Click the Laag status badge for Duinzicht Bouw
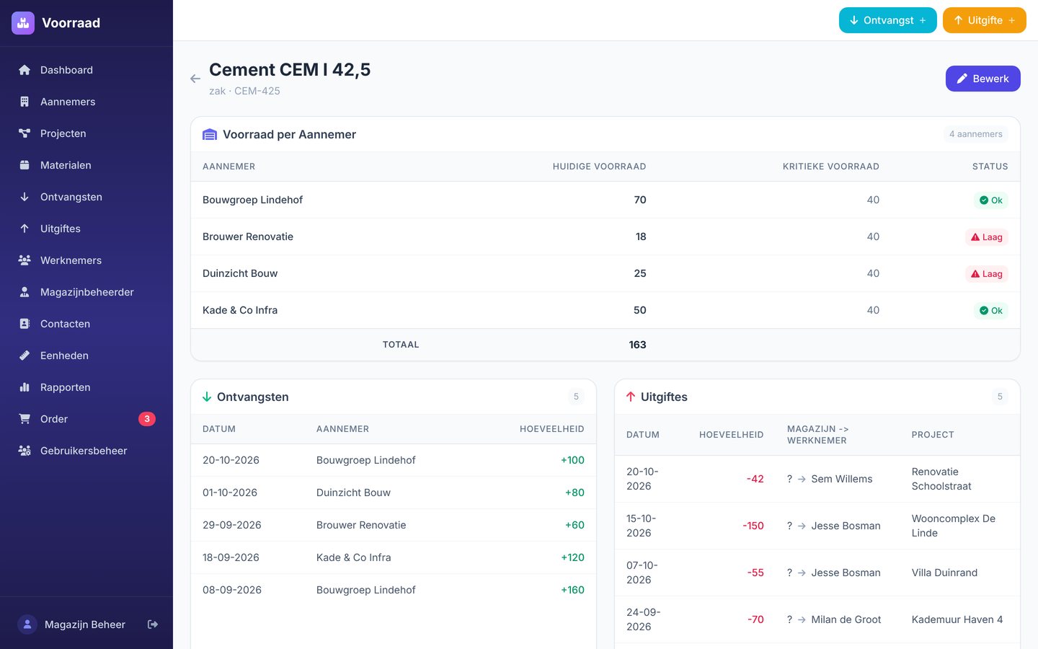The width and height of the screenshot is (1038, 649). [986, 274]
